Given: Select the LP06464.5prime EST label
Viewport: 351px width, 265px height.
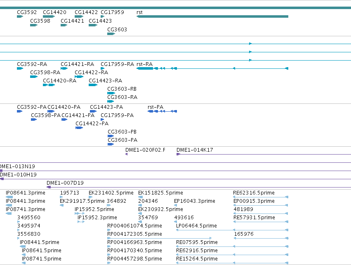Looking at the screenshot, I should point(197,226).
